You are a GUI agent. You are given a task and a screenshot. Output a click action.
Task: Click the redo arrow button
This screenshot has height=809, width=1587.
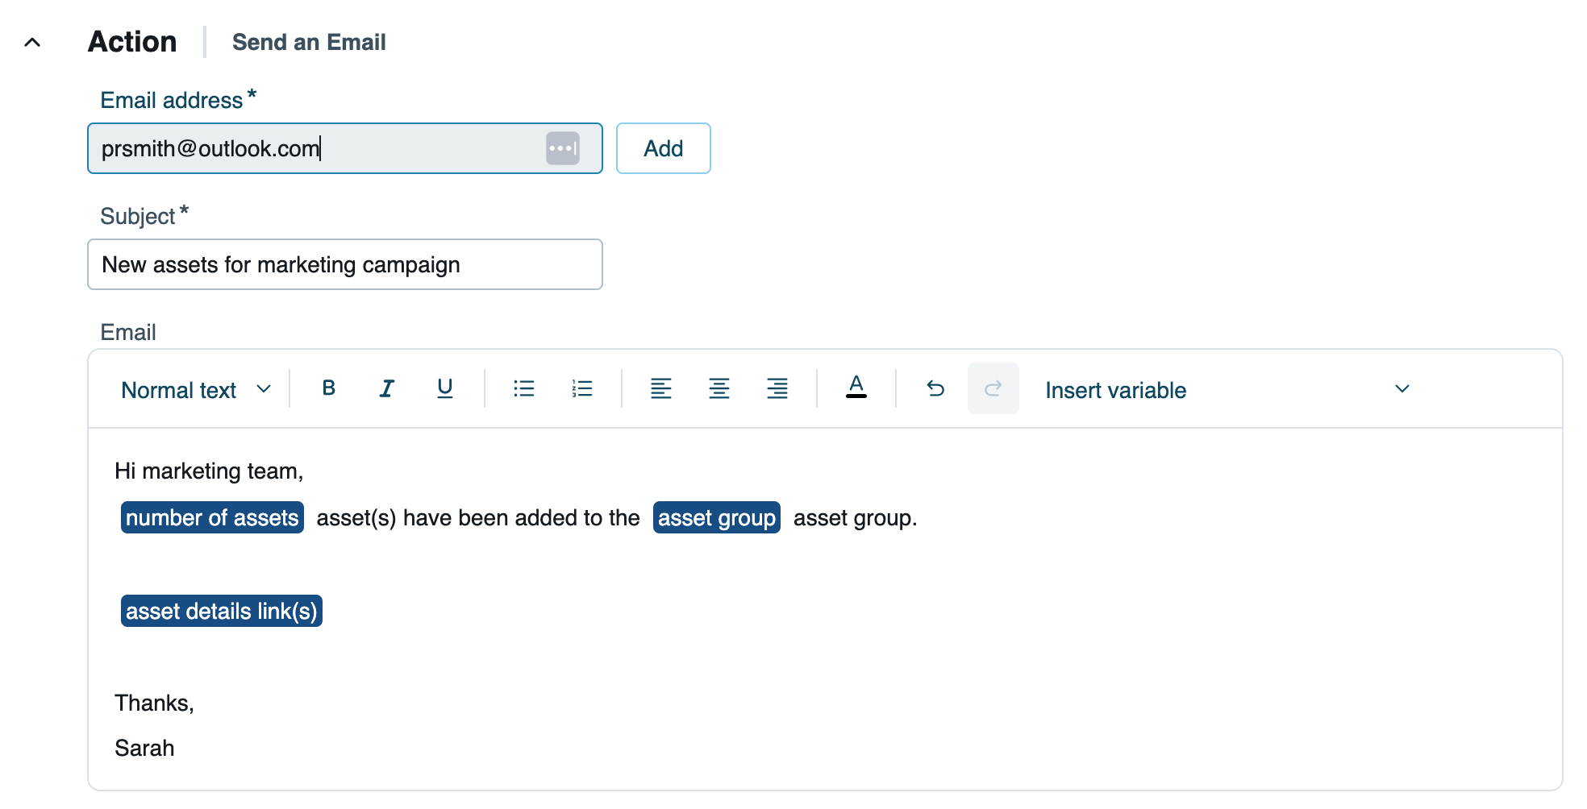[993, 388]
